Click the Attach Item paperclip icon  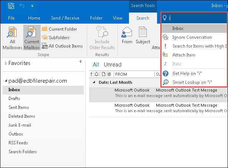(165, 55)
